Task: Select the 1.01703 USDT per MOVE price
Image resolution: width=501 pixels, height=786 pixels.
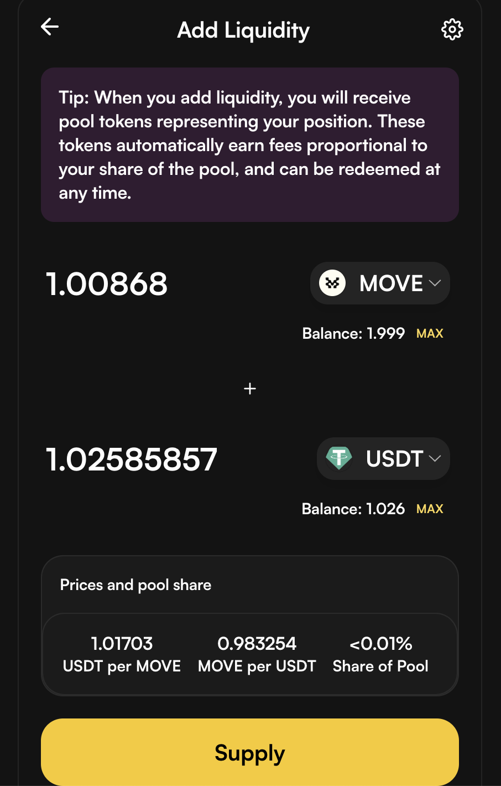Action: [122, 644]
